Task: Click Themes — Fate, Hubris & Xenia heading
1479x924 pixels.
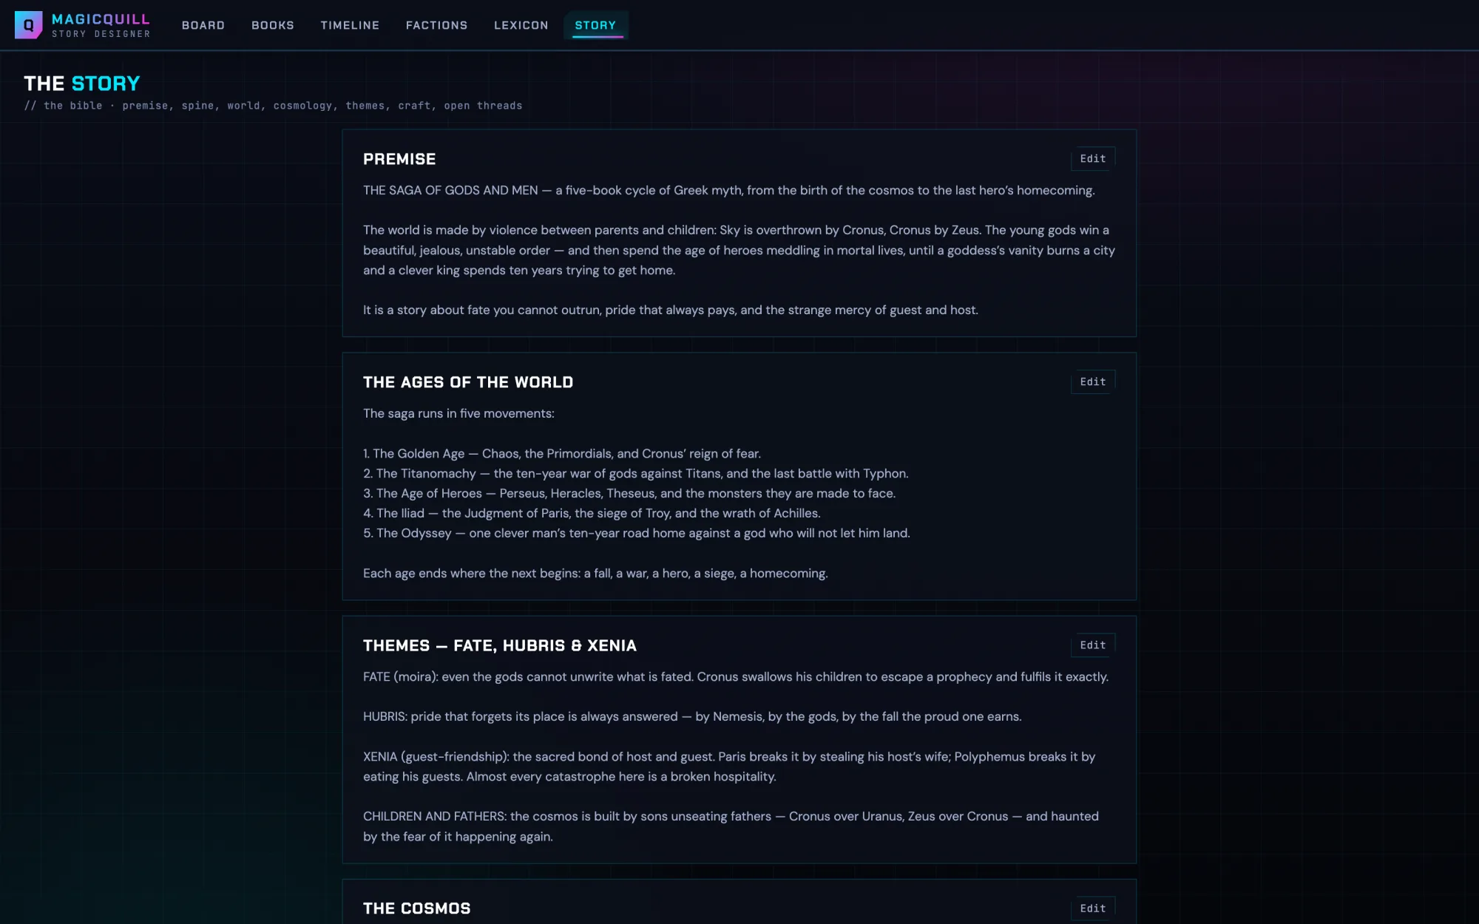Action: click(500, 645)
